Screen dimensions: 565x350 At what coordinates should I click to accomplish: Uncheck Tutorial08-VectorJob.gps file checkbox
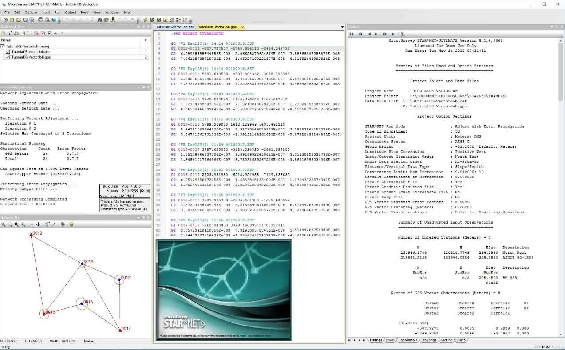pyautogui.click(x=8, y=57)
